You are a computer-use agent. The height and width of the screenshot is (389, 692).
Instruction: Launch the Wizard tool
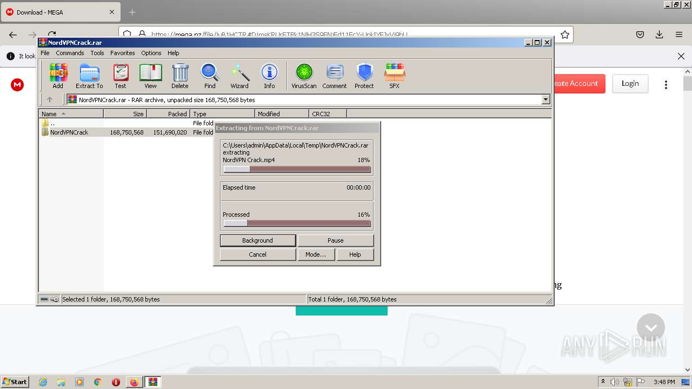click(x=239, y=76)
